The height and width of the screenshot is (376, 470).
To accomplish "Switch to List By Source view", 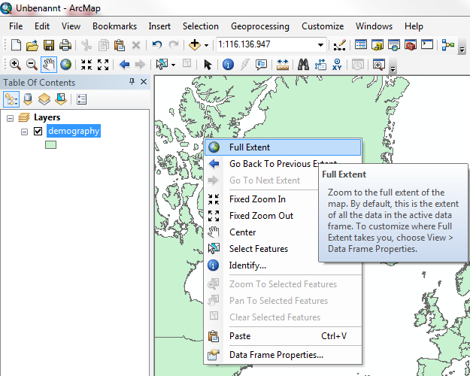I will tap(28, 99).
